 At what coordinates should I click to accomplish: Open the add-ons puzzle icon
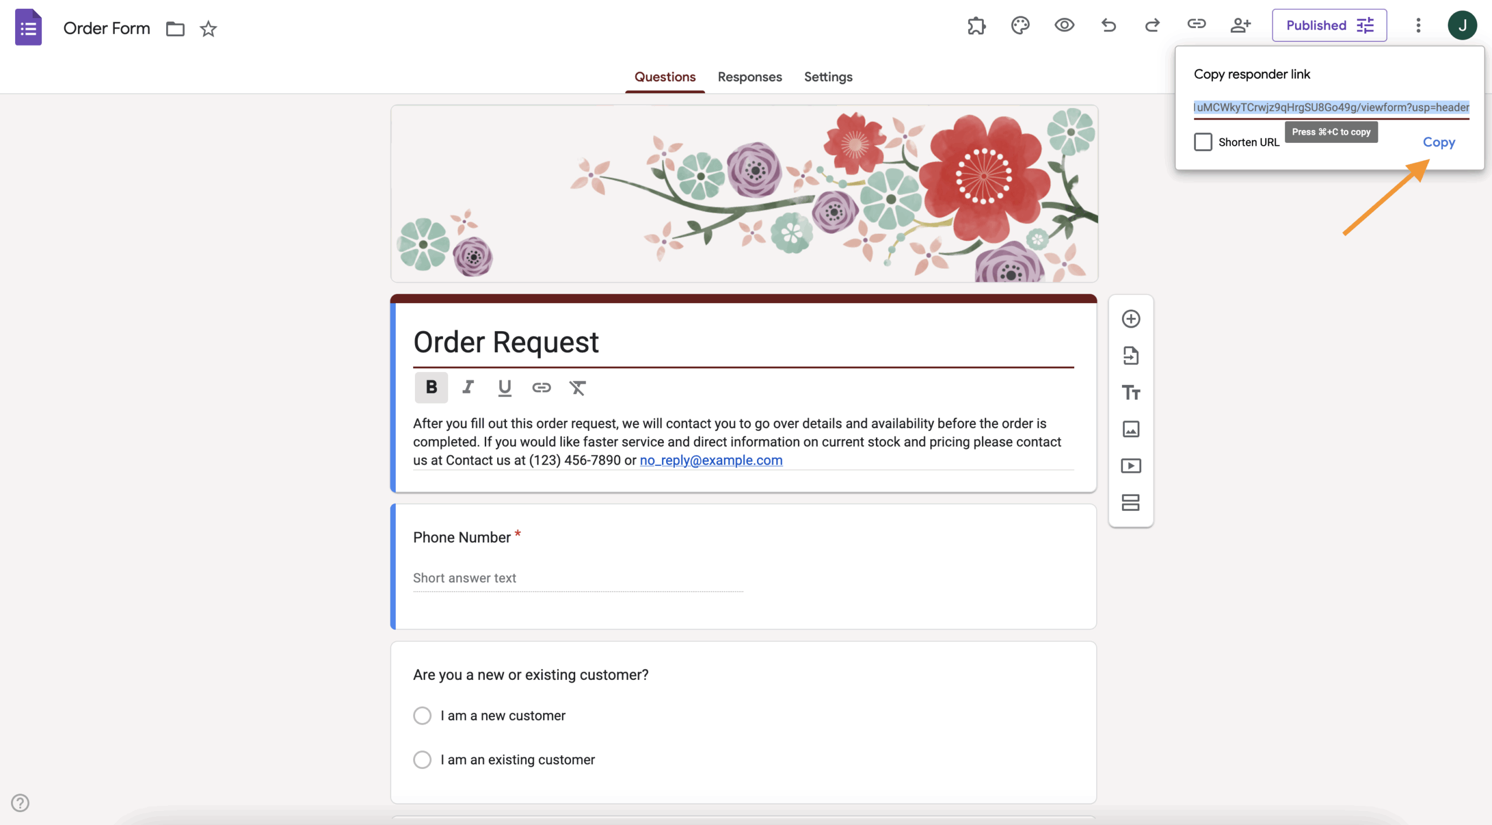tap(976, 26)
